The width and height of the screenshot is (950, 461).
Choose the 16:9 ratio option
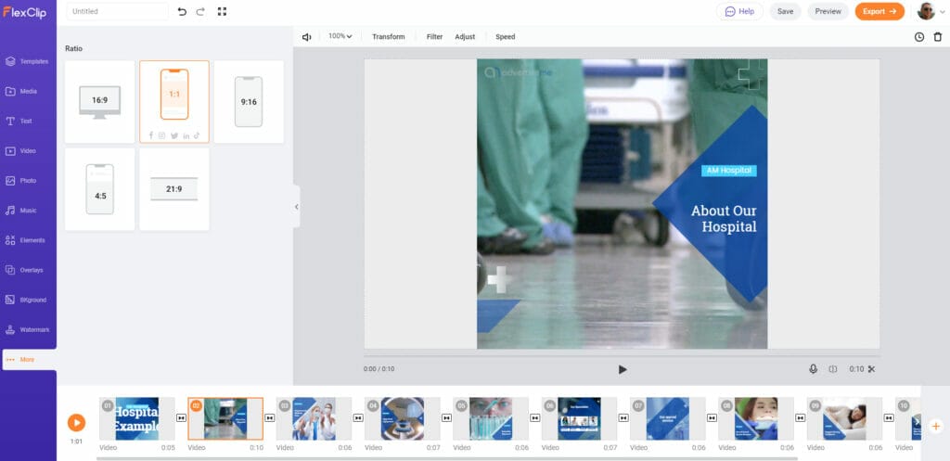pos(100,102)
